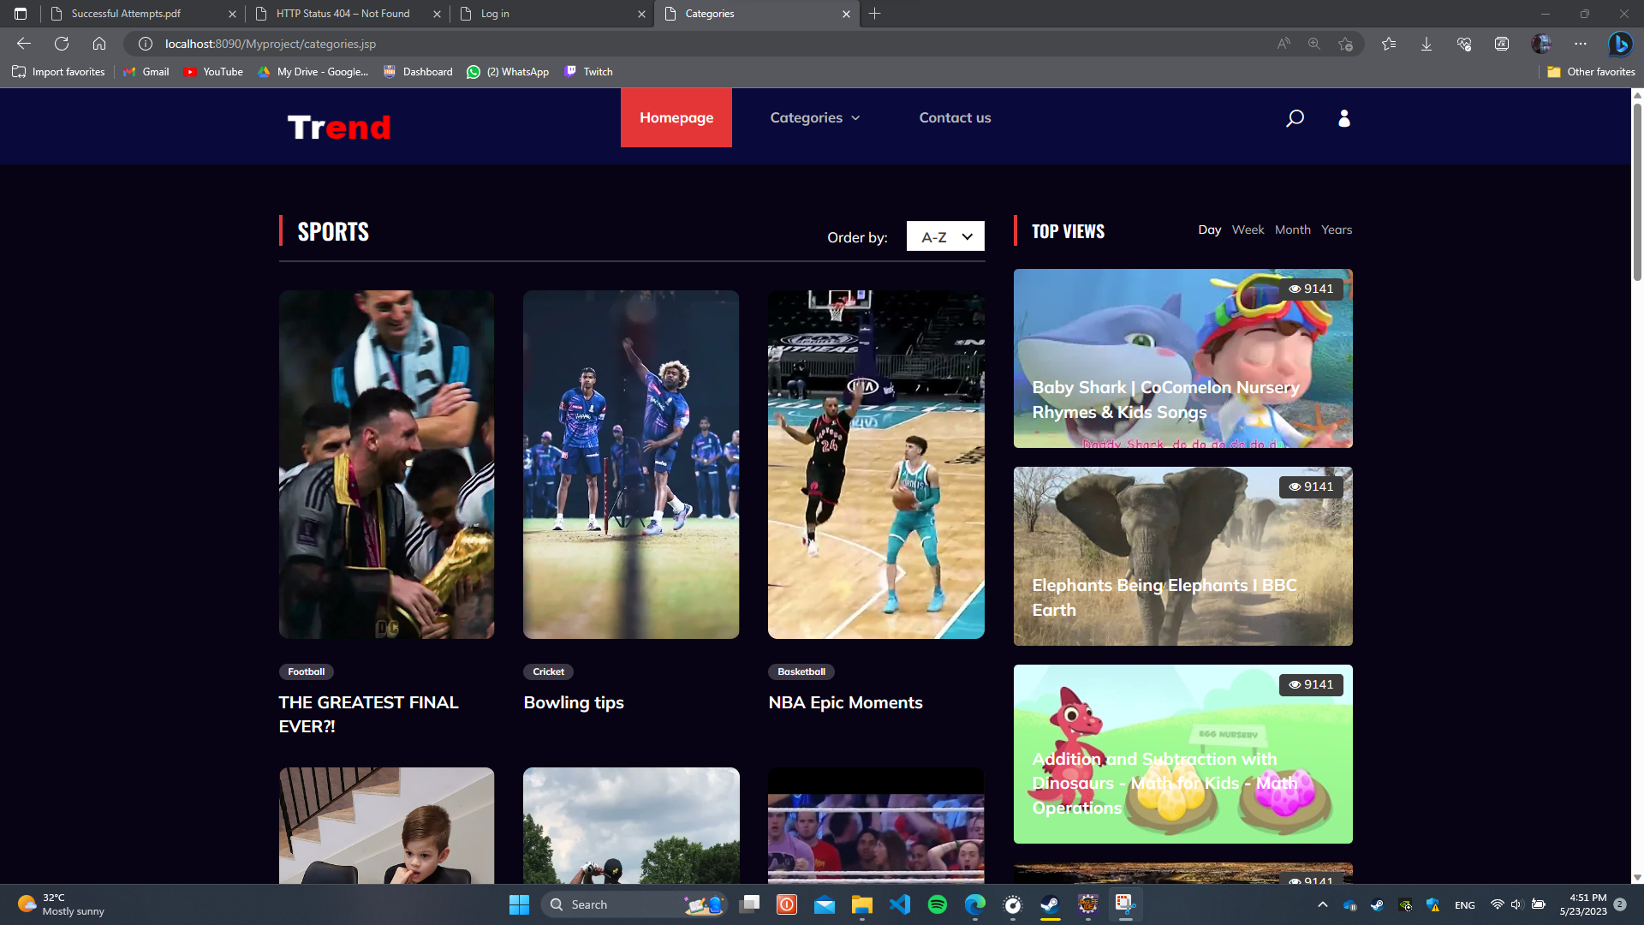The width and height of the screenshot is (1644, 925).
Task: Open the search icon in the navbar
Action: click(1295, 118)
